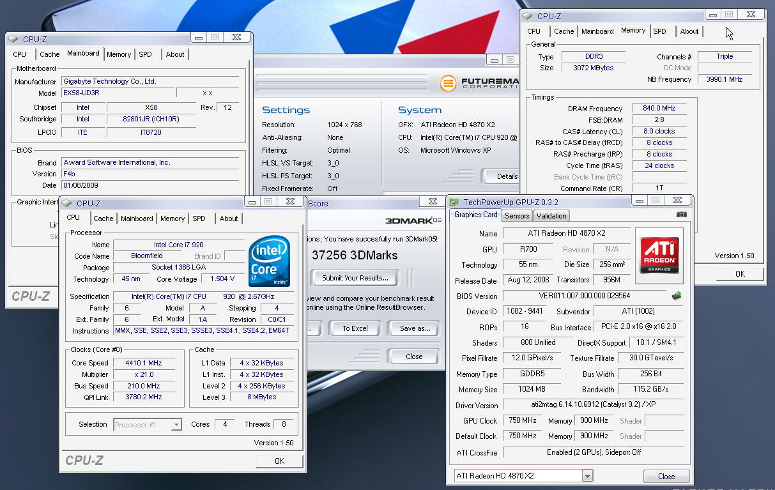Click Submit Your Results button in 3DMark
Image resolution: width=775 pixels, height=490 pixels.
[x=355, y=278]
